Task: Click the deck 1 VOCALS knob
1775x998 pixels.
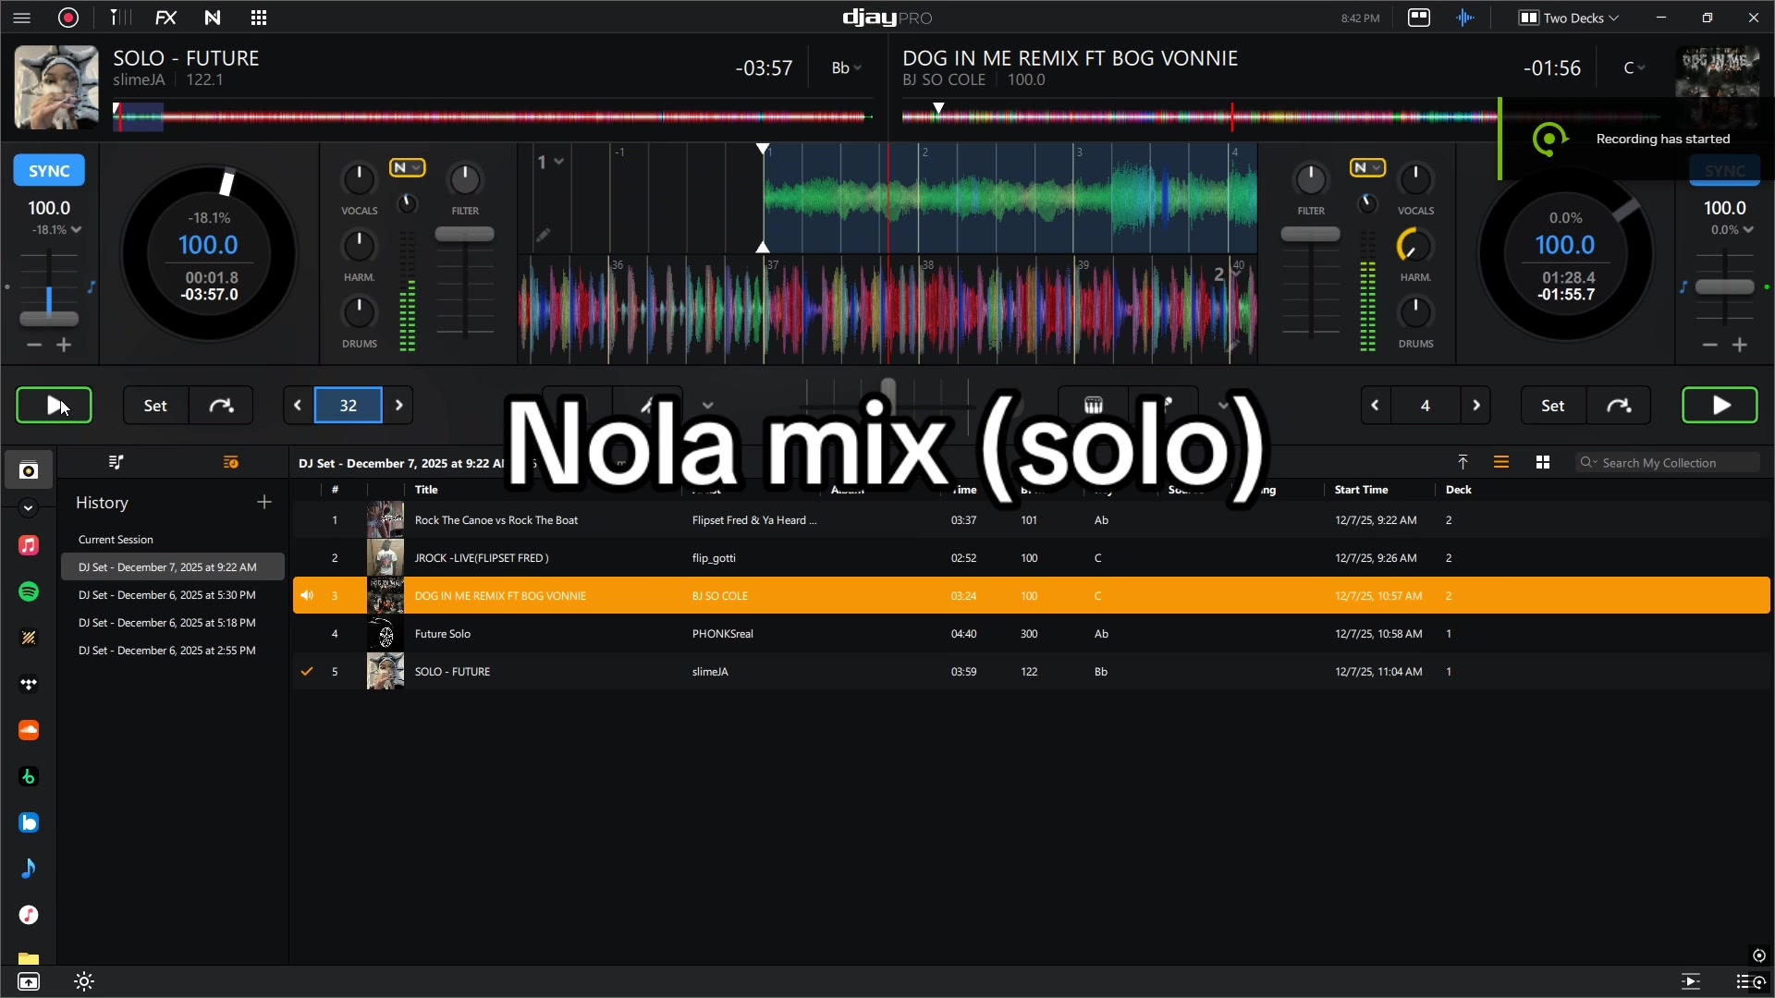Action: tap(359, 178)
